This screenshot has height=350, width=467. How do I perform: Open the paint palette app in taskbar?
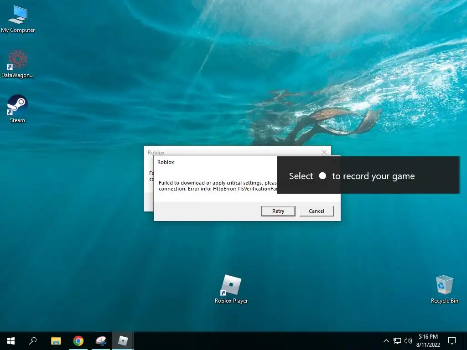pyautogui.click(x=101, y=341)
